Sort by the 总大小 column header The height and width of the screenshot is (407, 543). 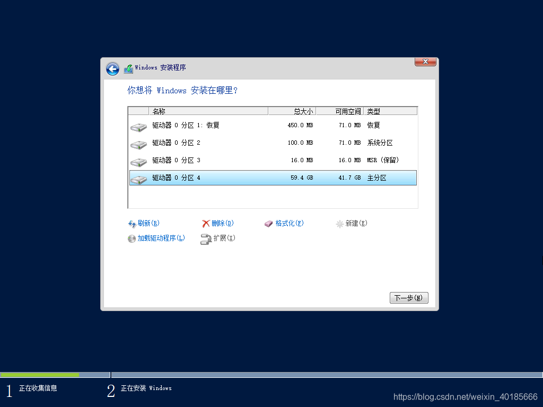click(x=292, y=111)
